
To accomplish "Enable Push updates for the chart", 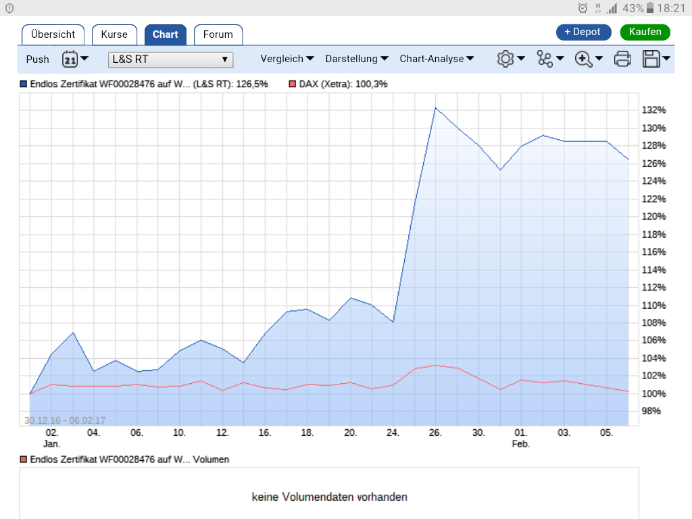I will click(37, 59).
